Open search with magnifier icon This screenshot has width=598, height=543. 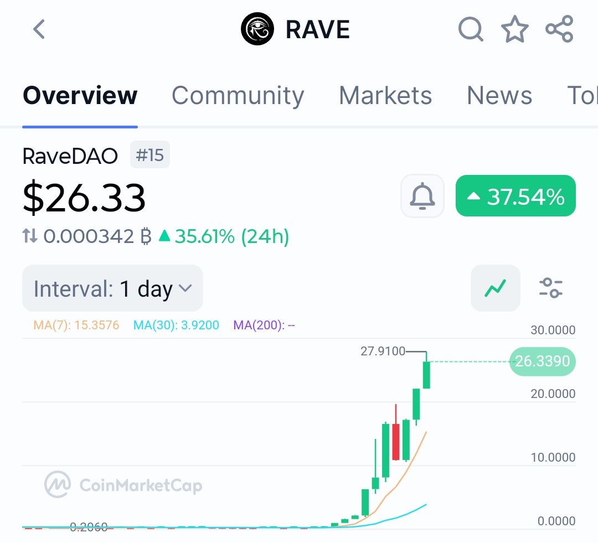[x=471, y=29]
